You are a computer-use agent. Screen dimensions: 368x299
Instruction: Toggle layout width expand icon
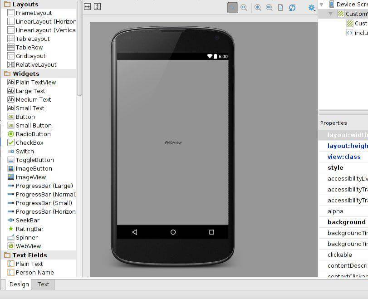88,7
